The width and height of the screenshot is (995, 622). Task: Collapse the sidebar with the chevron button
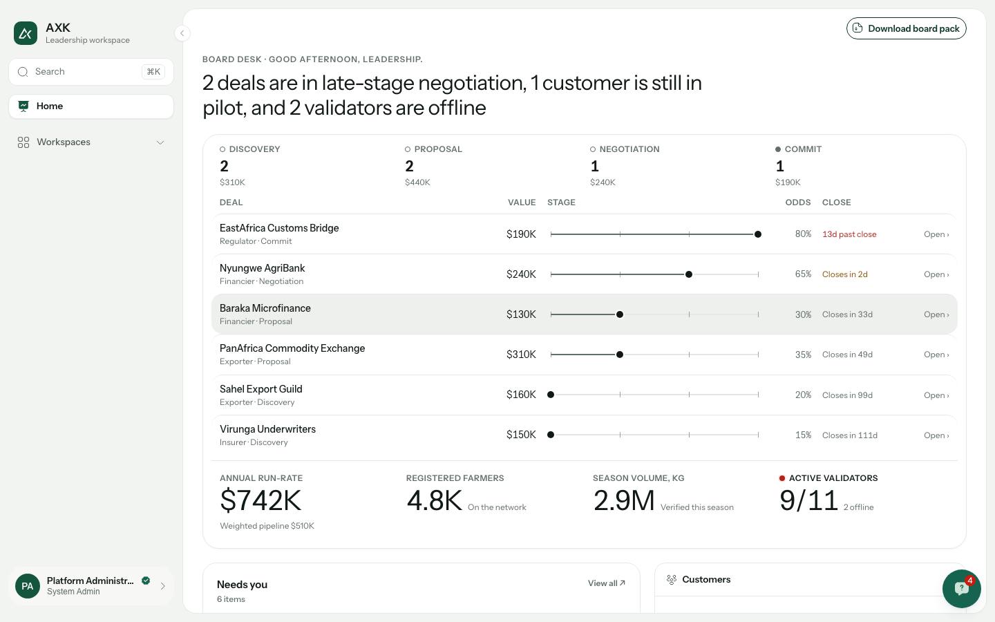182,33
